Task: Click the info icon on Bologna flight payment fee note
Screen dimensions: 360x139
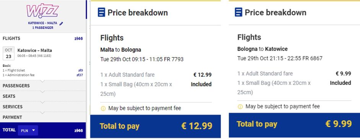Action: click(x=240, y=107)
